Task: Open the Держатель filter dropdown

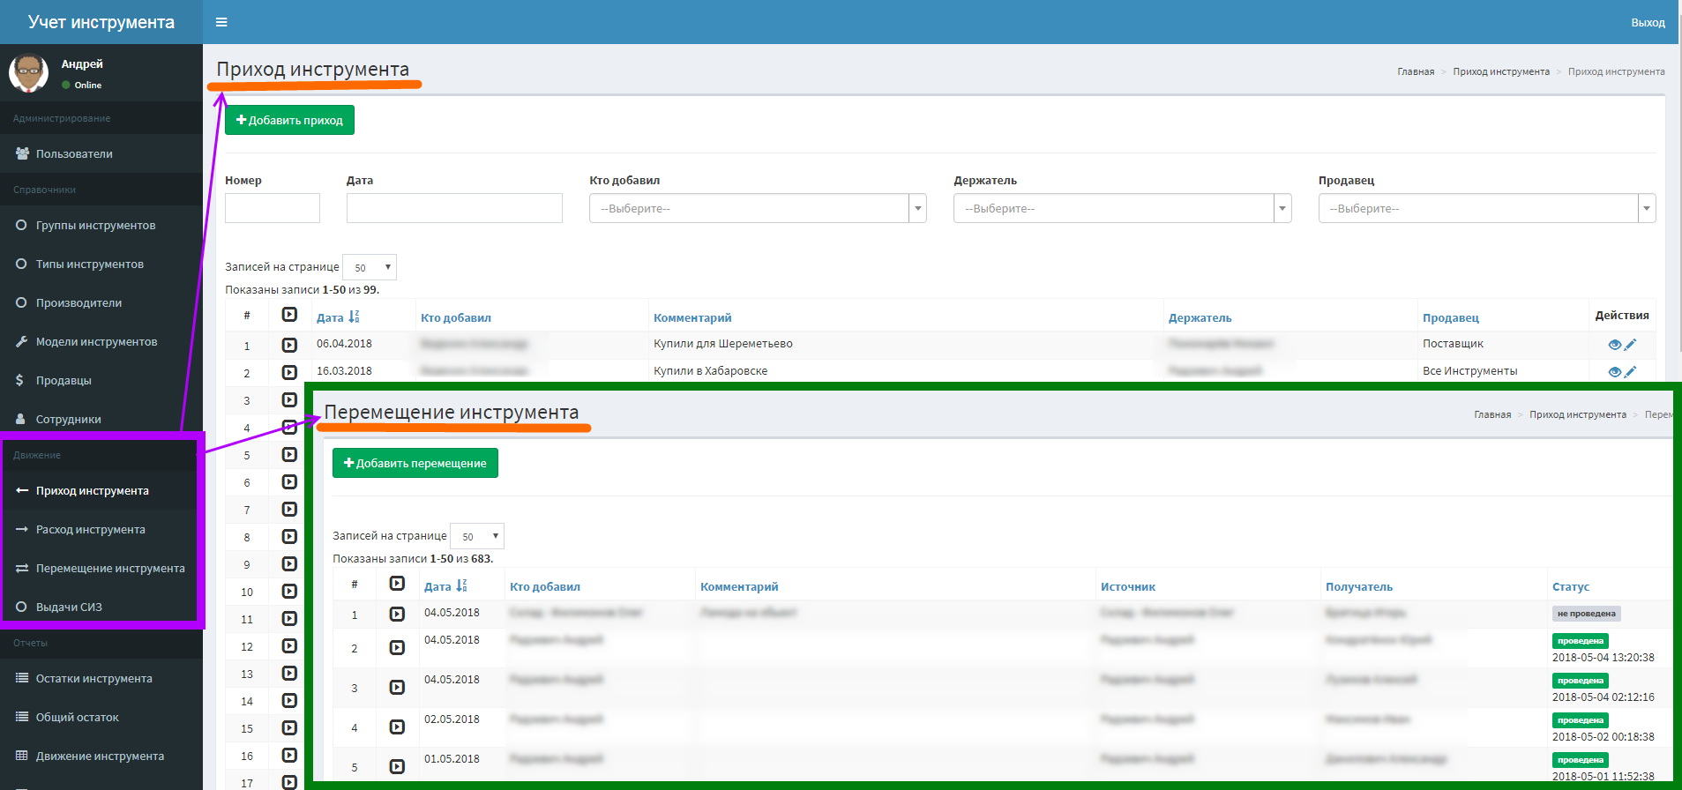Action: [1122, 208]
